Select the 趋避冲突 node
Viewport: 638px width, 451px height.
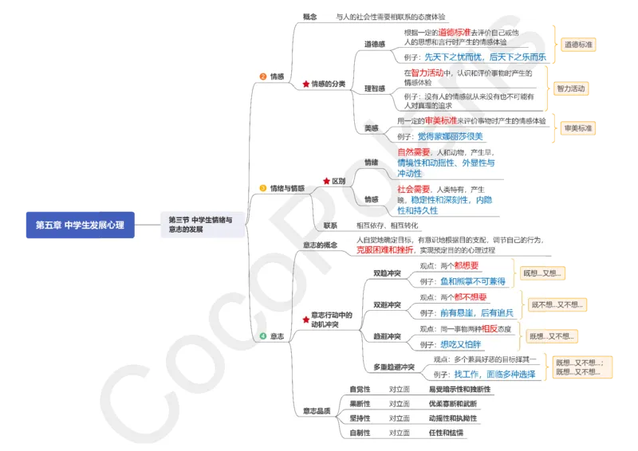387,336
